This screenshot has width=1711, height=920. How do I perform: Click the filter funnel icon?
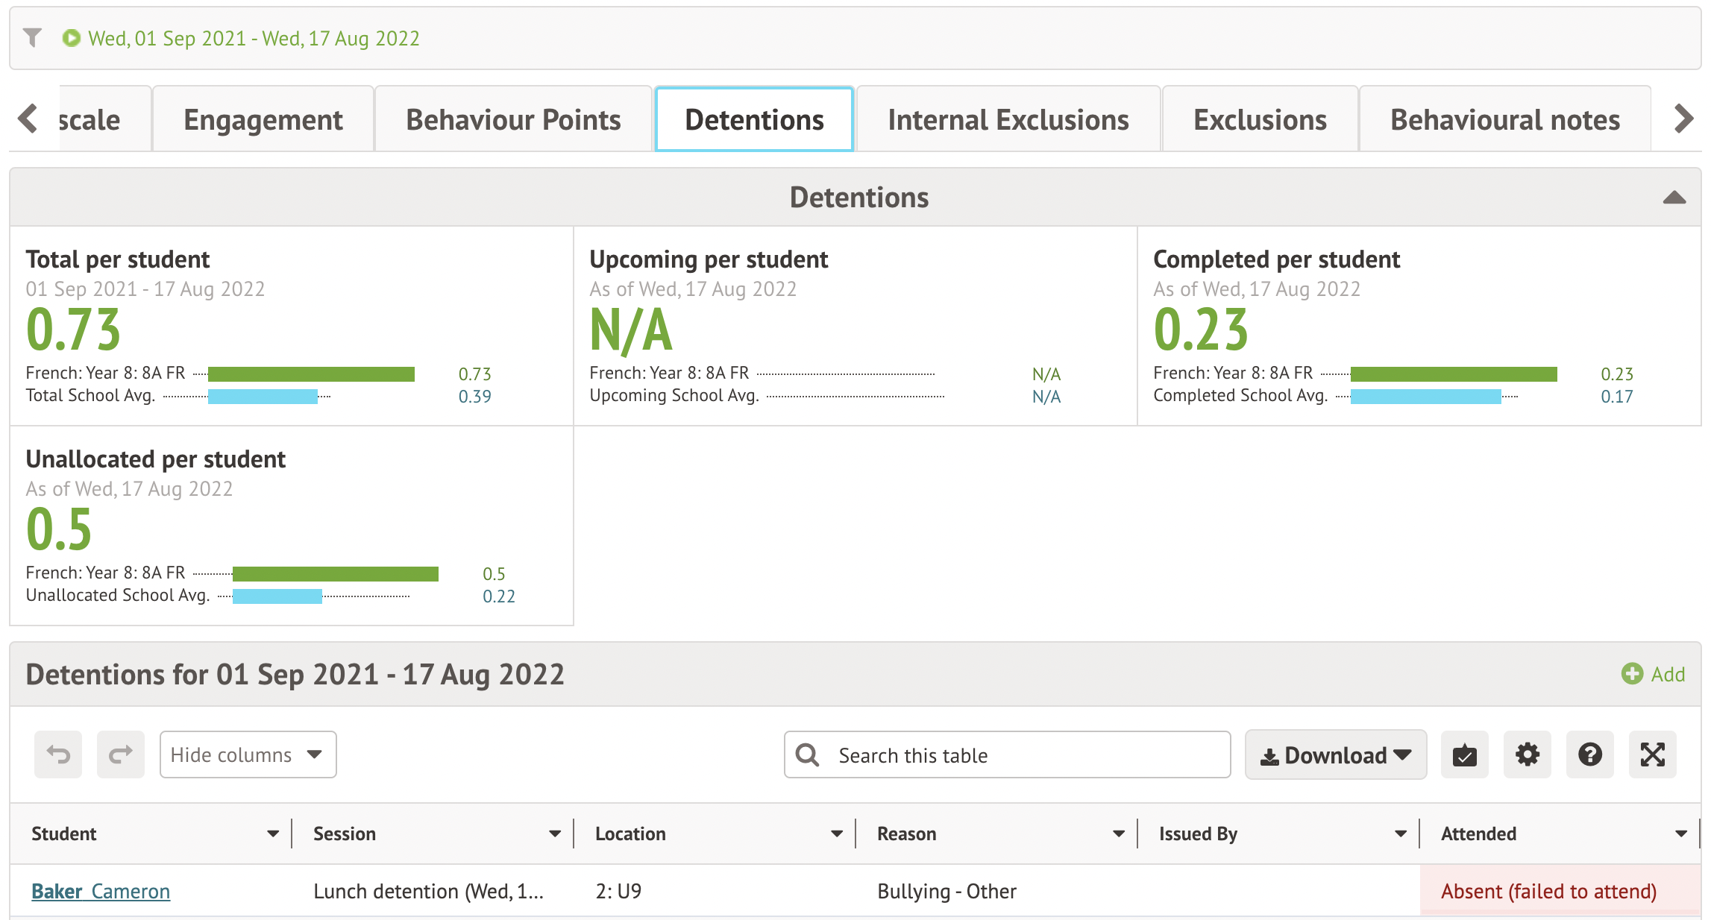point(32,37)
